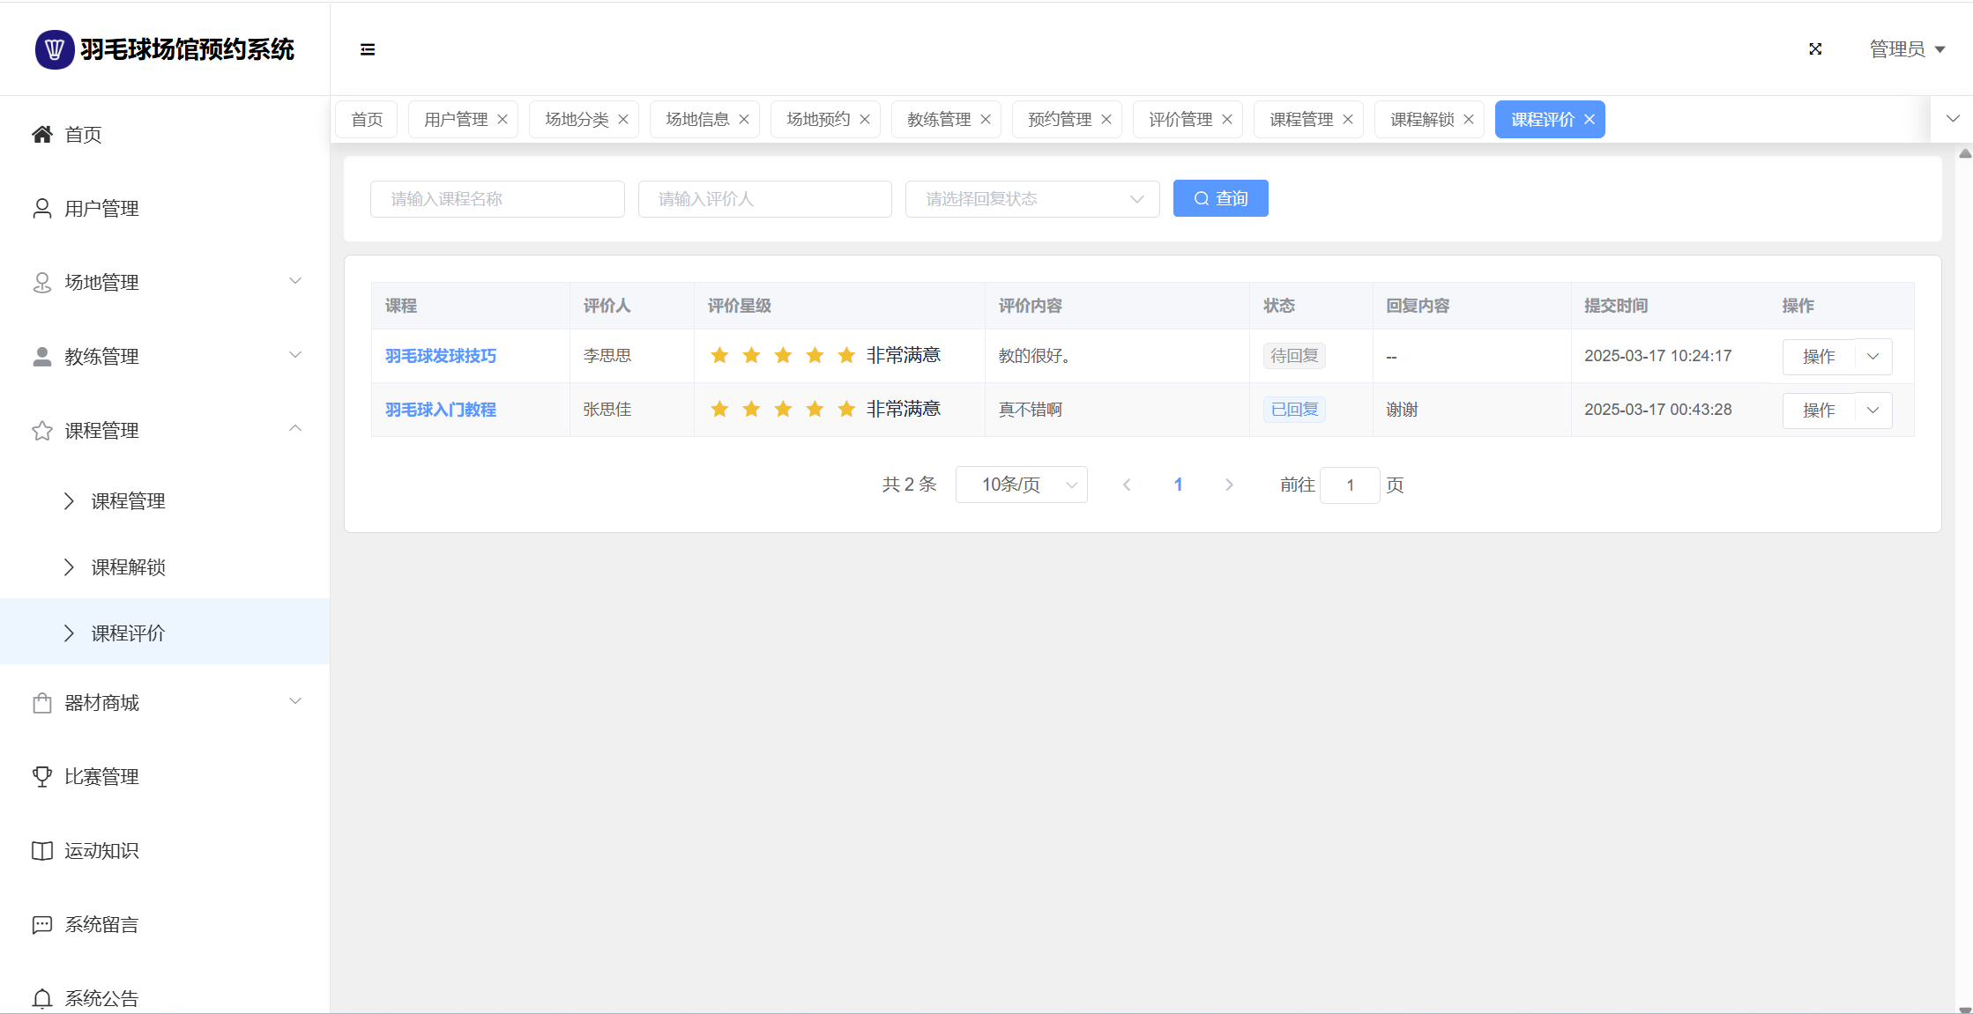The width and height of the screenshot is (1973, 1014).
Task: Click the chat bubble icon for 系统留言
Action: tap(41, 924)
